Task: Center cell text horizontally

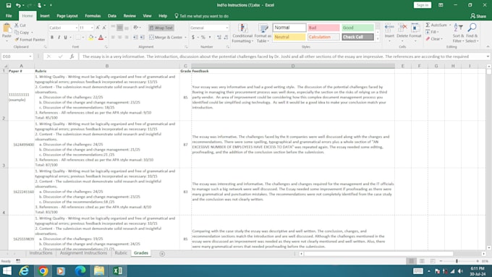Action: [119, 38]
